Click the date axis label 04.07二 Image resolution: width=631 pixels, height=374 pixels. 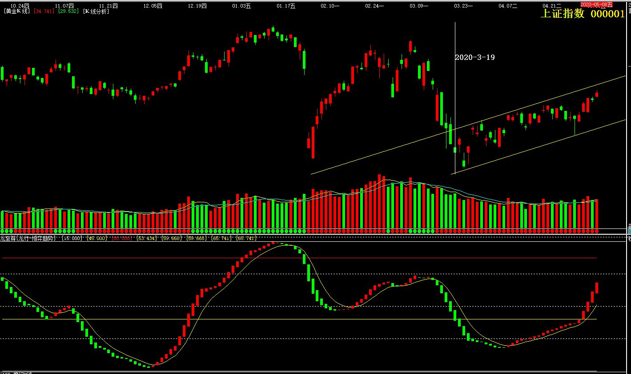[507, 6]
